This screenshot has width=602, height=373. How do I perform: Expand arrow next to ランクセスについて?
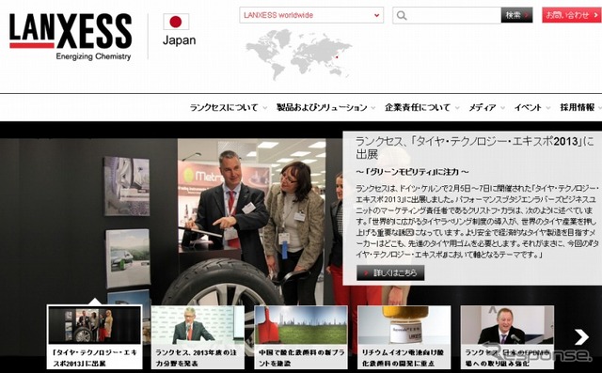264,108
